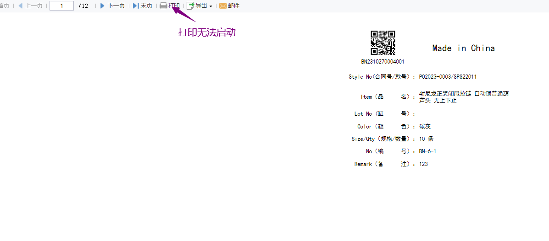
Task: Click the 打印无法启动 annotation text
Action: (206, 32)
